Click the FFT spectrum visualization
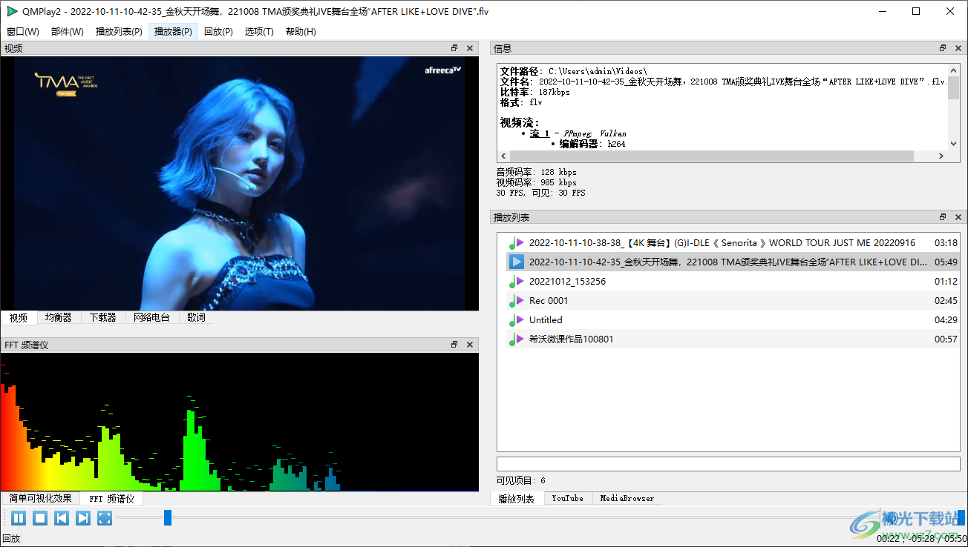The image size is (968, 547). click(239, 422)
